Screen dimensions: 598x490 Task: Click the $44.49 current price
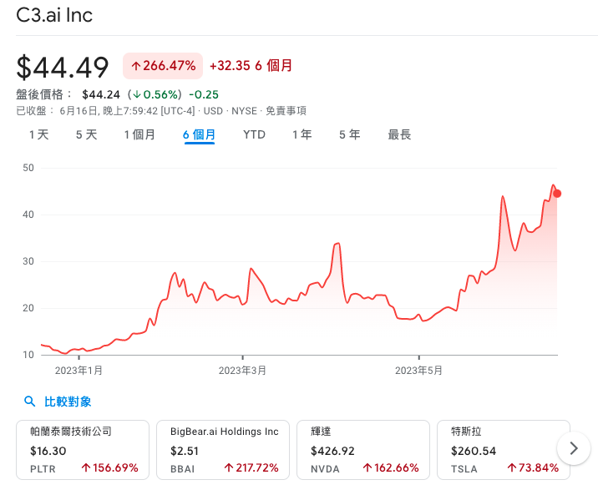pyautogui.click(x=63, y=68)
